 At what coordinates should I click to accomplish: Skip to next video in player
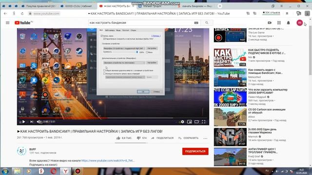tap(32, 122)
